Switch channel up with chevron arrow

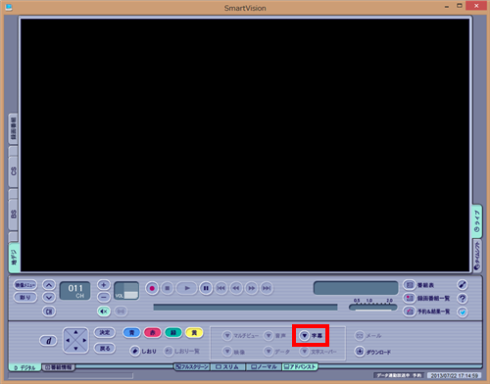49,285
